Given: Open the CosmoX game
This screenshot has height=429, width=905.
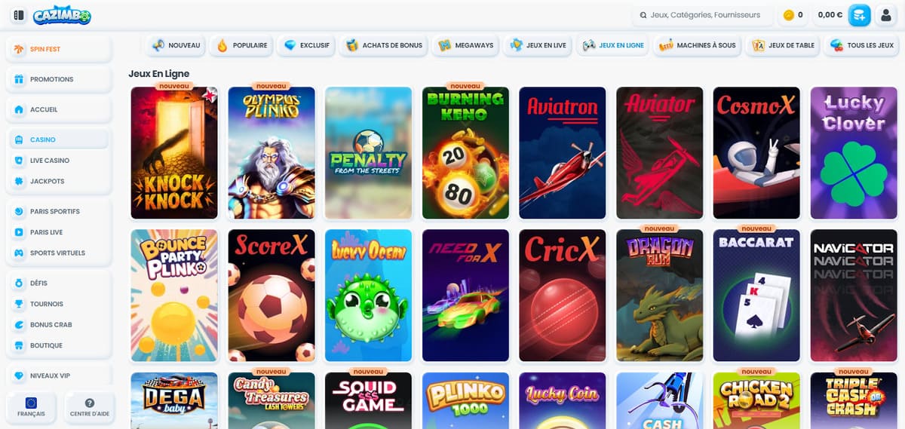Looking at the screenshot, I should click(756, 153).
